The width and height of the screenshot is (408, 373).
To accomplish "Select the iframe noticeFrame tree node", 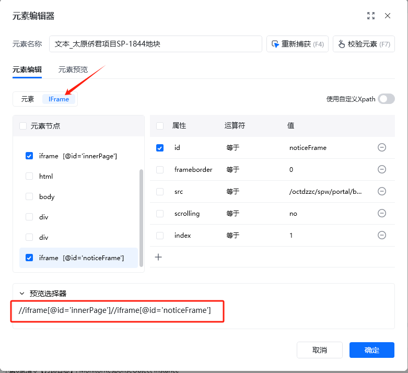I will click(x=78, y=258).
